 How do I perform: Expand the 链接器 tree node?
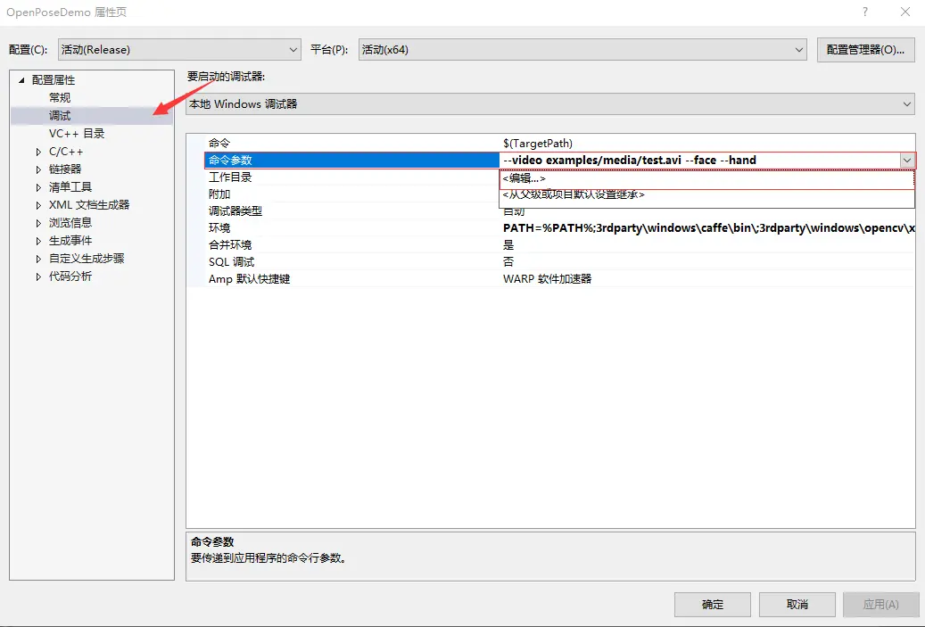click(x=38, y=169)
